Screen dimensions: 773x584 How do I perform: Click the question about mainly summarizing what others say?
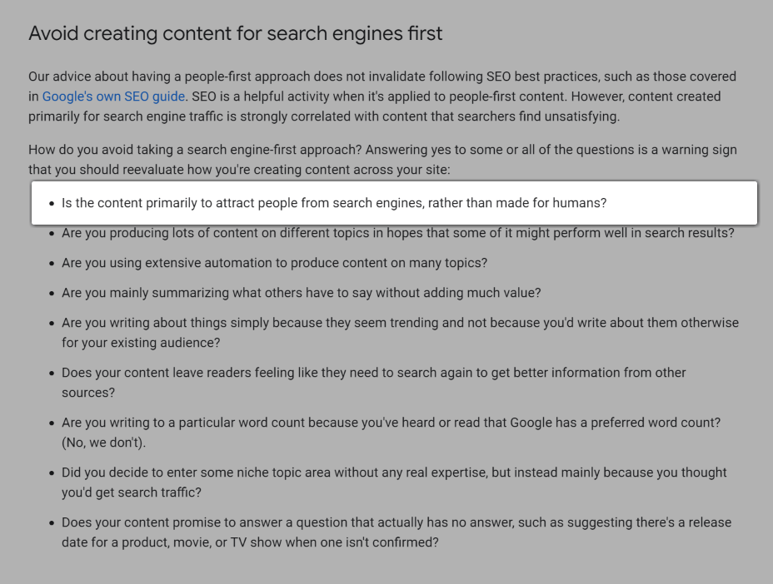(x=301, y=293)
